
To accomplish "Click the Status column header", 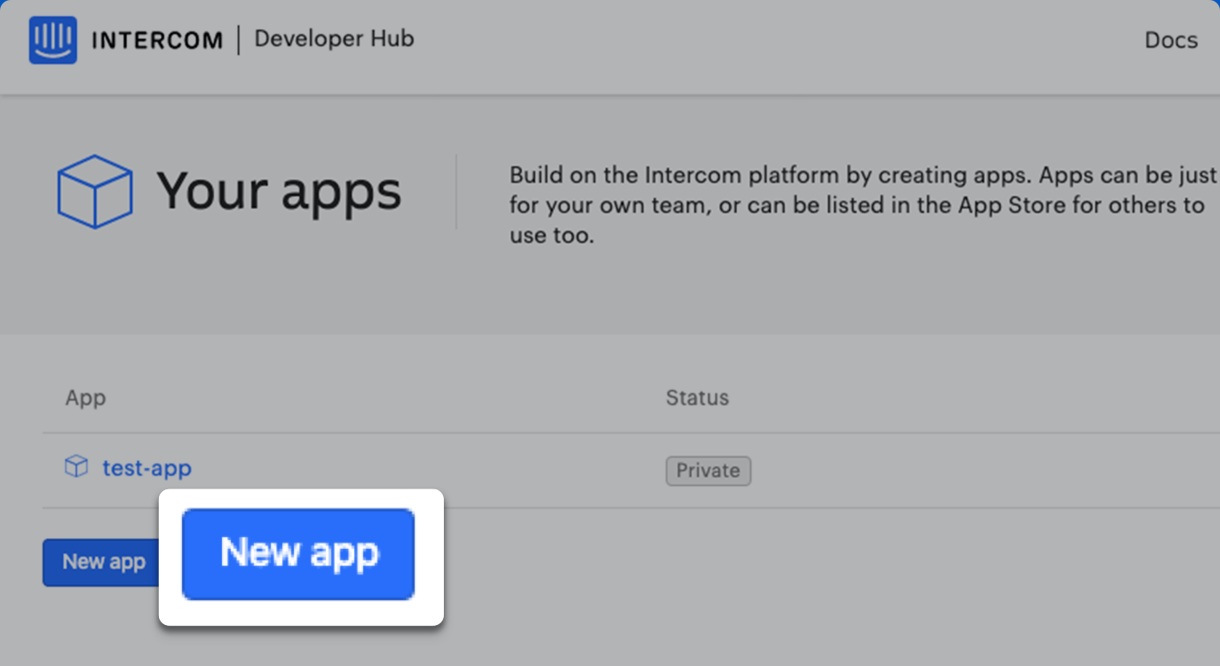I will pos(697,398).
